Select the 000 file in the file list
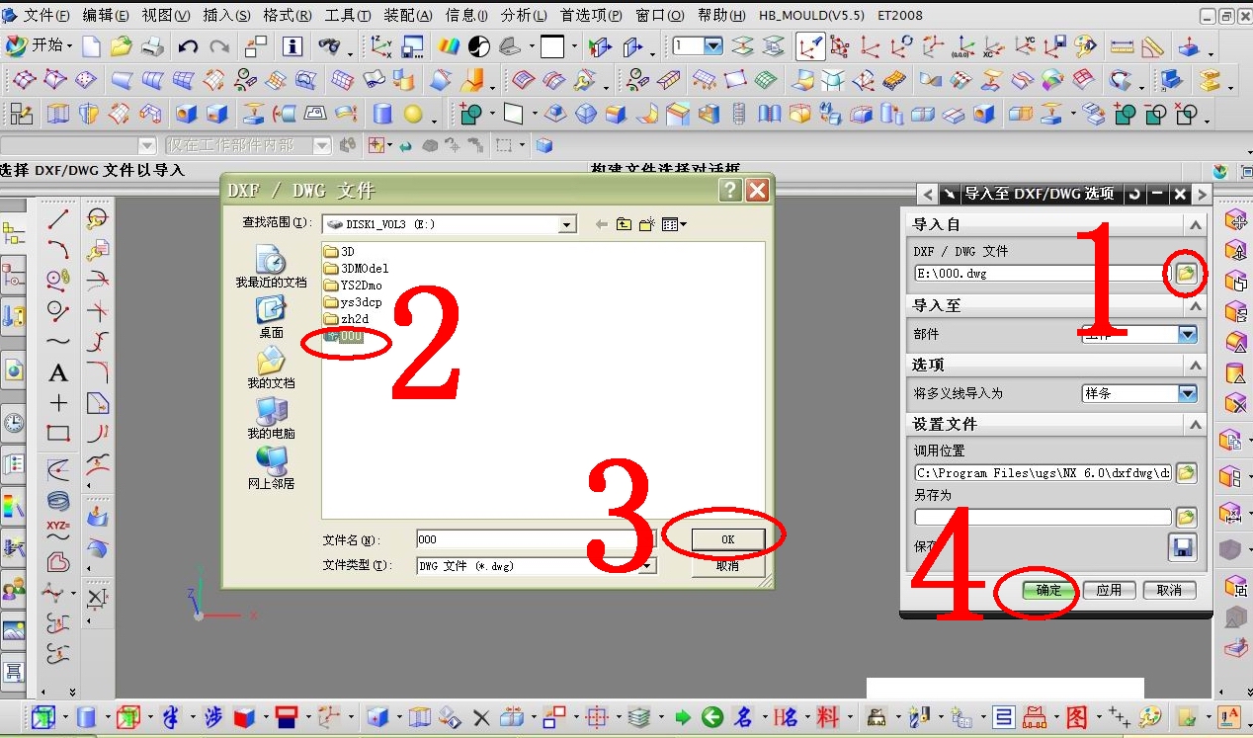 [344, 336]
